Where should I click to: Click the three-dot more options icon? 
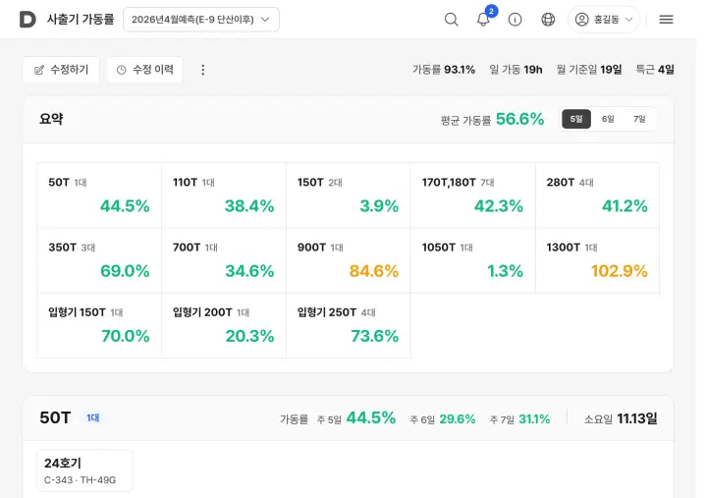pyautogui.click(x=203, y=70)
